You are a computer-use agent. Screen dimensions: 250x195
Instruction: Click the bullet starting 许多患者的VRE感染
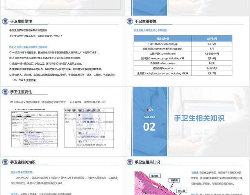tap(45, 58)
